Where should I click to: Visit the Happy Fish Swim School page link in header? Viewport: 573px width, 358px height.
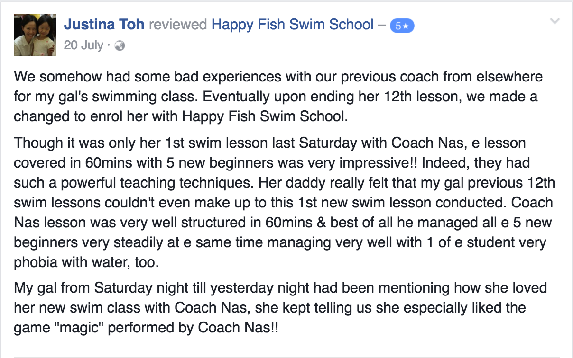(293, 25)
